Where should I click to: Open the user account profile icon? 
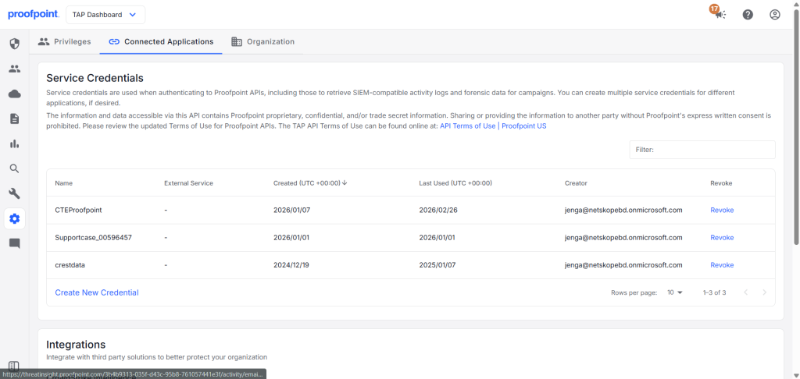[775, 15]
